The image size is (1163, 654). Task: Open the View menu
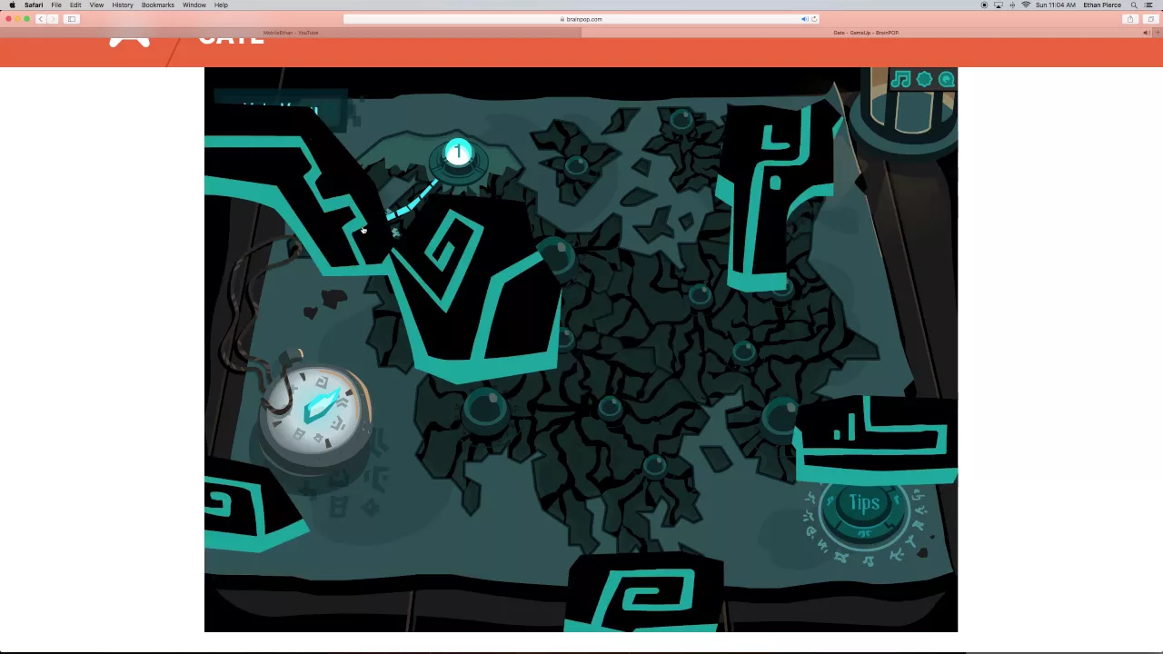(x=96, y=5)
